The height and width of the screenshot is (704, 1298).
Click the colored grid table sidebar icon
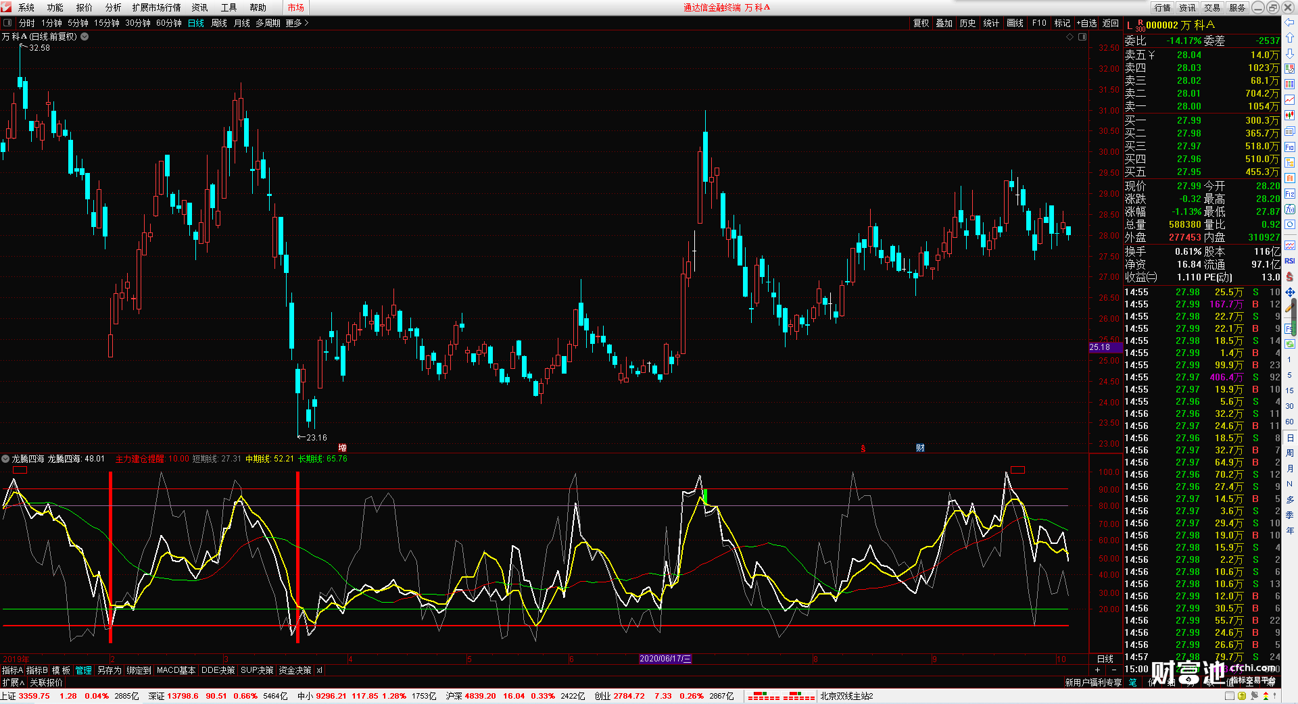pyautogui.click(x=1290, y=84)
